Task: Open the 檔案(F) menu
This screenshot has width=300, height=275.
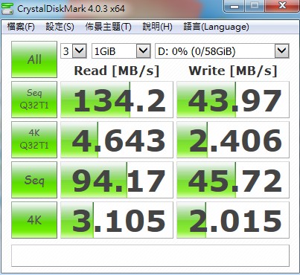Action: pyautogui.click(x=21, y=27)
